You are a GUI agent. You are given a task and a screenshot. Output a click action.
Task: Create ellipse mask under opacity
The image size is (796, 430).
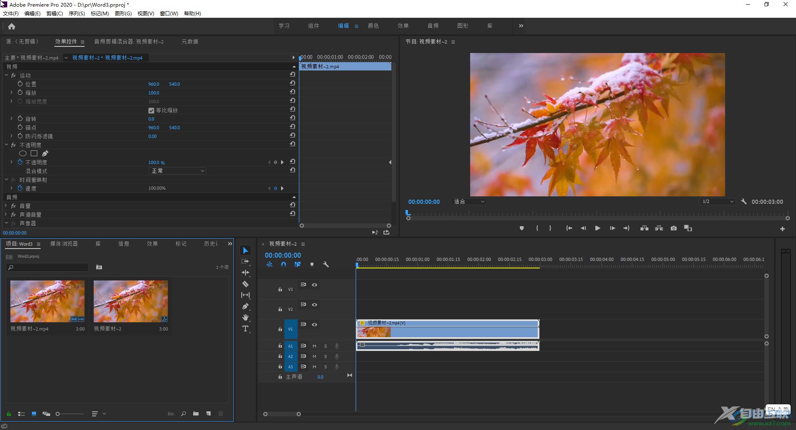click(23, 154)
